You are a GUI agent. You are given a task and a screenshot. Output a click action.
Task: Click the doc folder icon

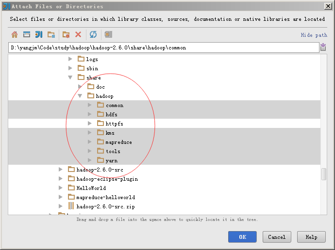[x=91, y=86]
